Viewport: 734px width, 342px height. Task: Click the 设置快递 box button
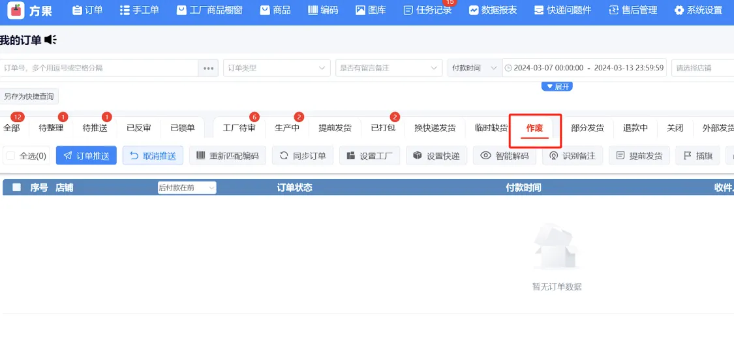tap(436, 155)
